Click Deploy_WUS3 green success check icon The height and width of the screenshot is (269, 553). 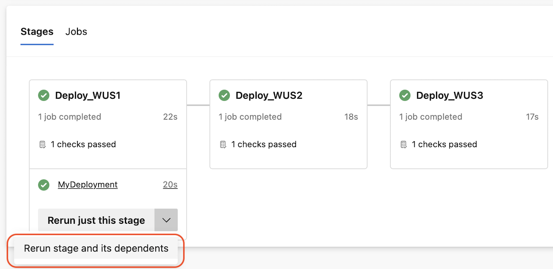point(405,96)
